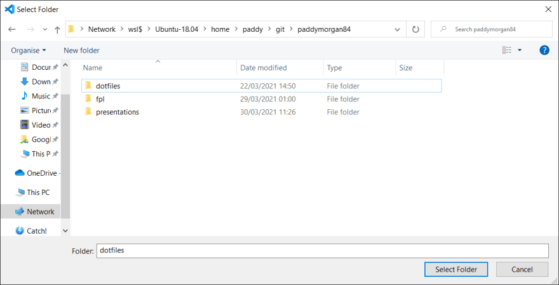
Task: Expand the address bar history dropdown
Action: (398, 30)
